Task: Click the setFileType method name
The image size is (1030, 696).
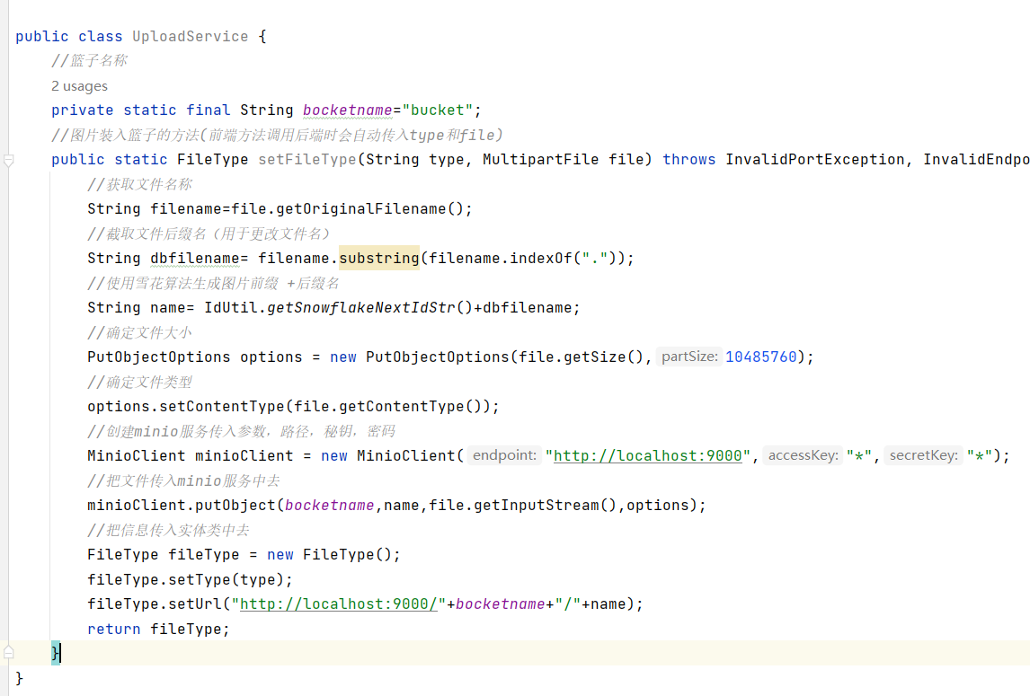Action: click(306, 160)
